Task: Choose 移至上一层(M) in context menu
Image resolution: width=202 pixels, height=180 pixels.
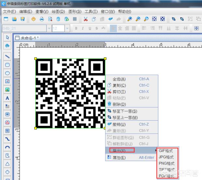Action: 132,117
